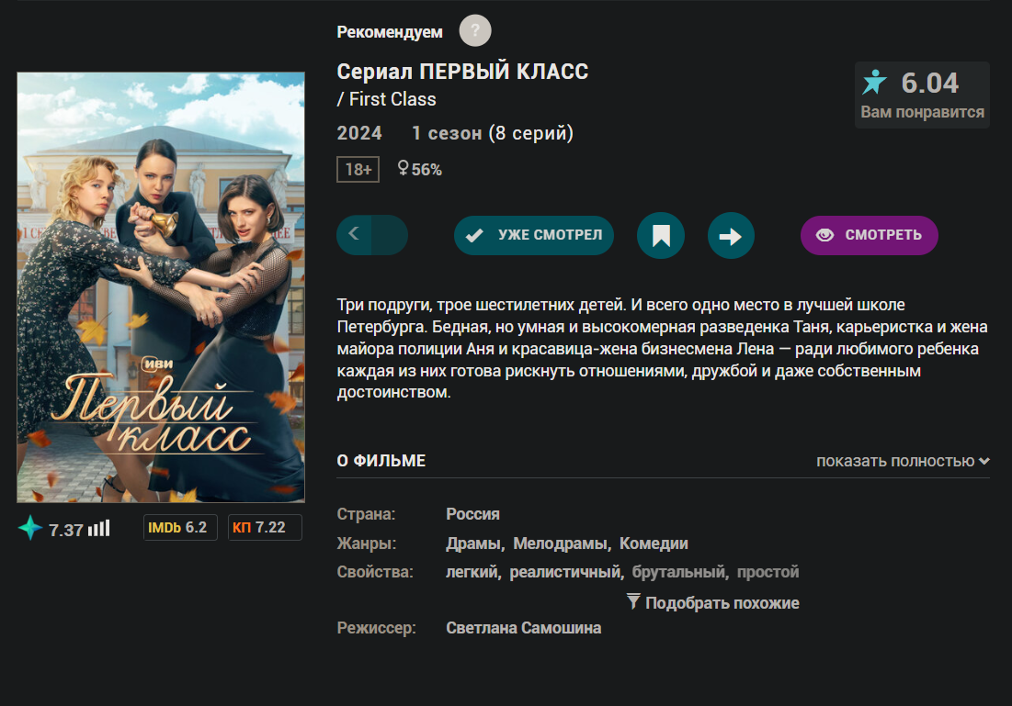Follow the "Мелодрамы" genre link
This screenshot has width=1012, height=706.
click(561, 544)
